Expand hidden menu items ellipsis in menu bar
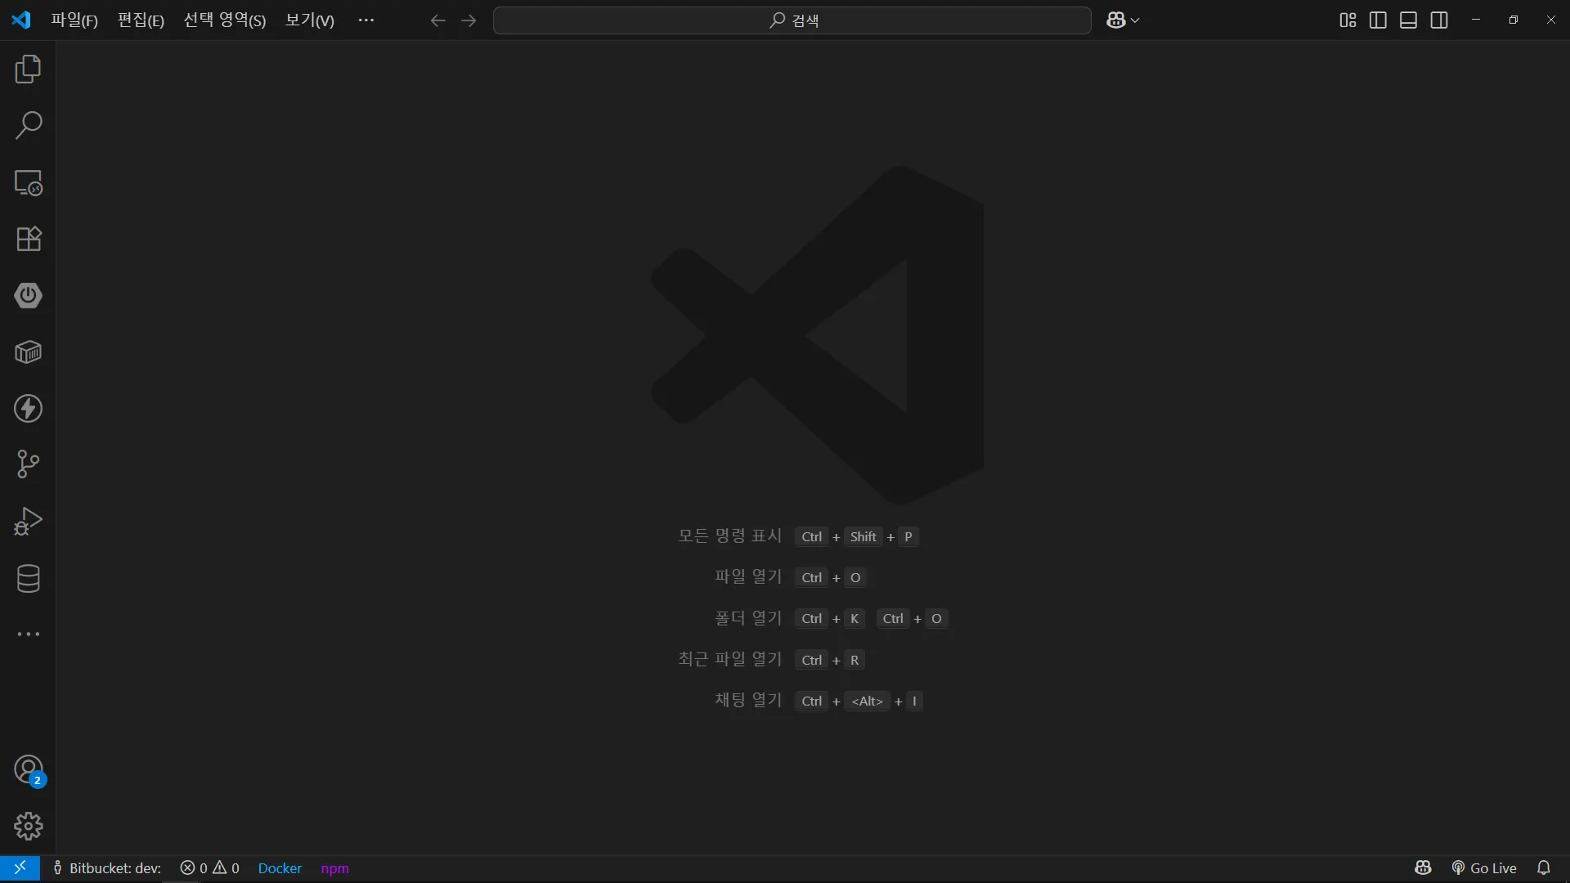This screenshot has width=1570, height=883. point(366,20)
